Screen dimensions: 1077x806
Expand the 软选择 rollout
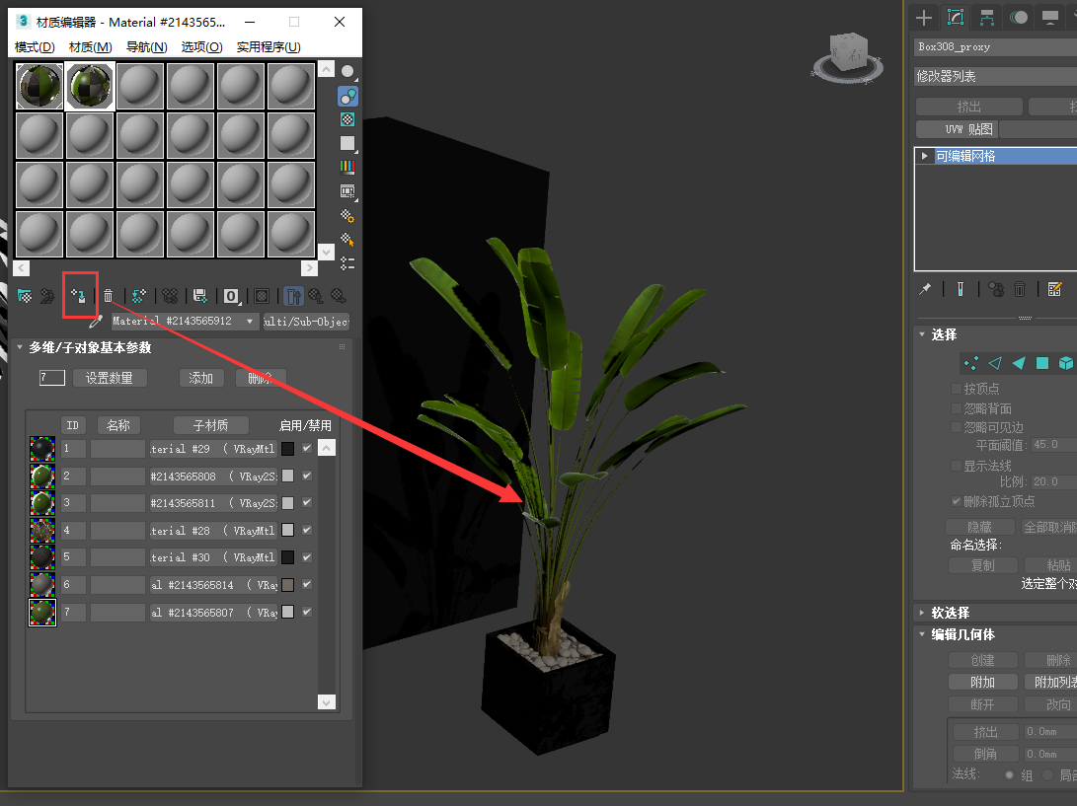coord(921,613)
